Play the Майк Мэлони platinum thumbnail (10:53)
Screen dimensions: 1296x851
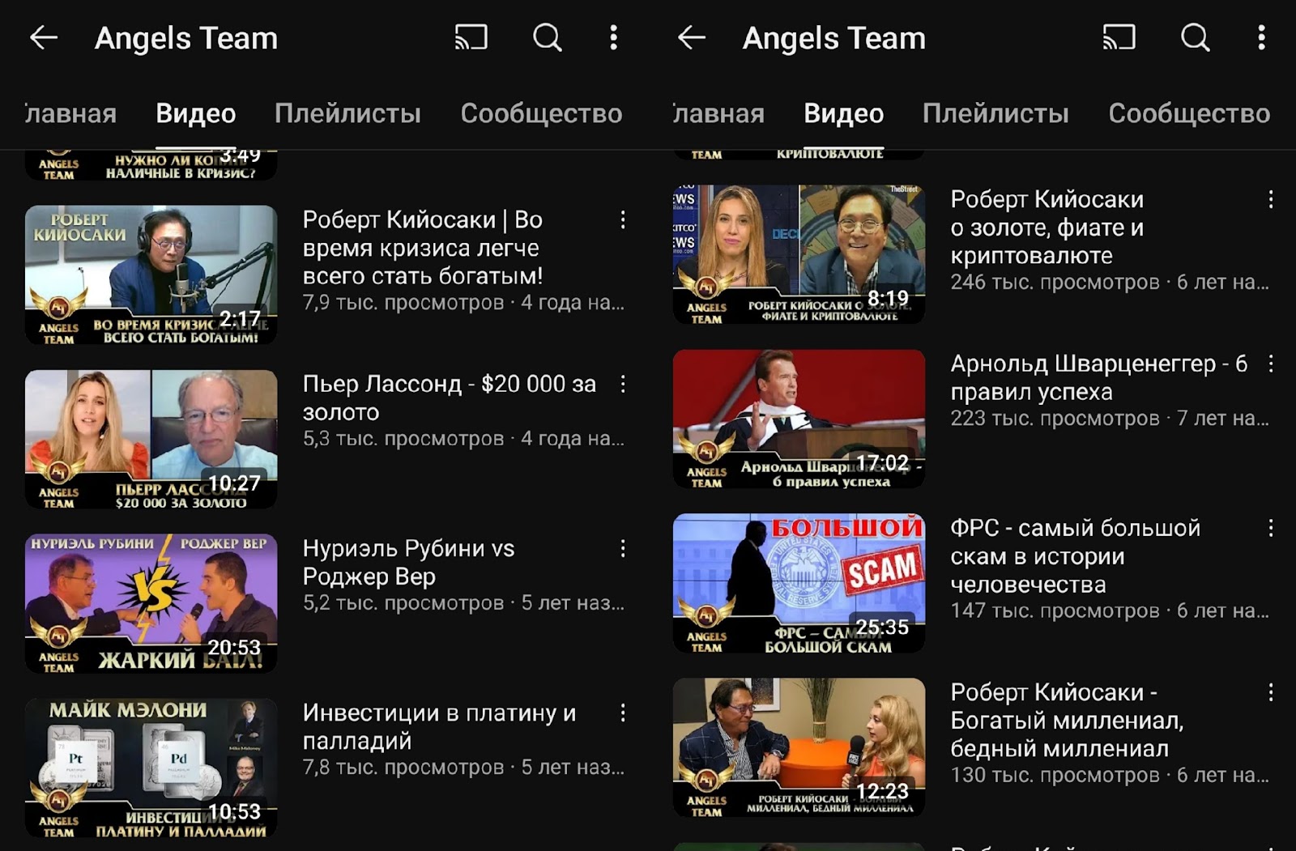(151, 768)
